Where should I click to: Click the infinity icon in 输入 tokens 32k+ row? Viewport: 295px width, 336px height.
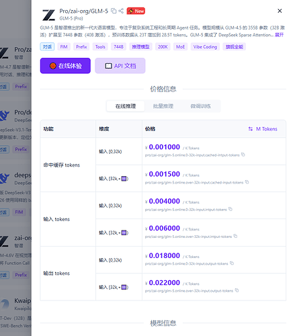click(x=124, y=233)
